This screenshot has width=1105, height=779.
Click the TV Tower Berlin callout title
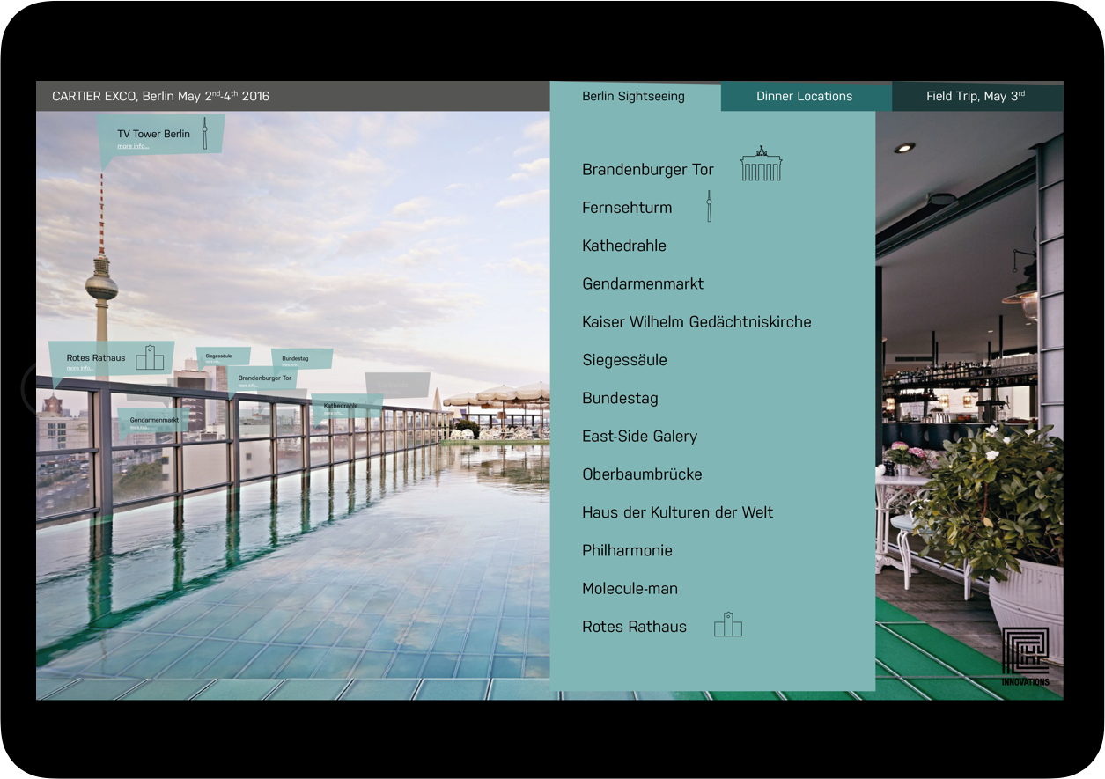click(x=153, y=134)
